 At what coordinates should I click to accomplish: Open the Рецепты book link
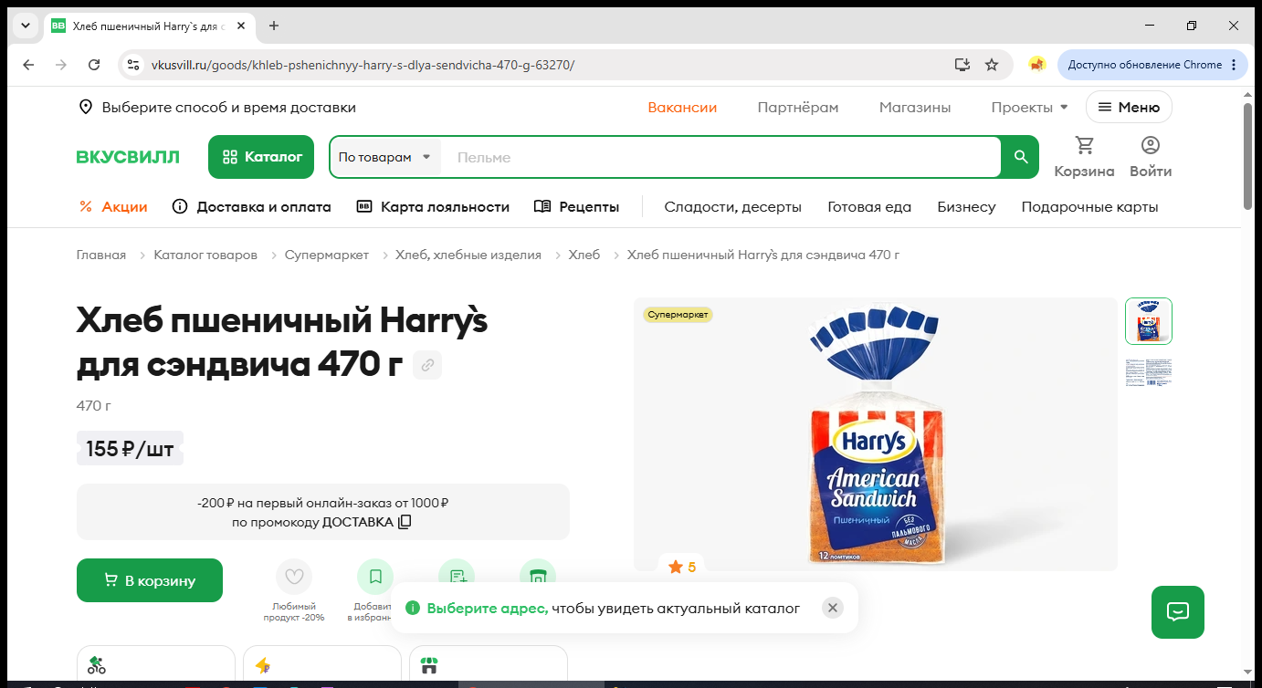576,207
